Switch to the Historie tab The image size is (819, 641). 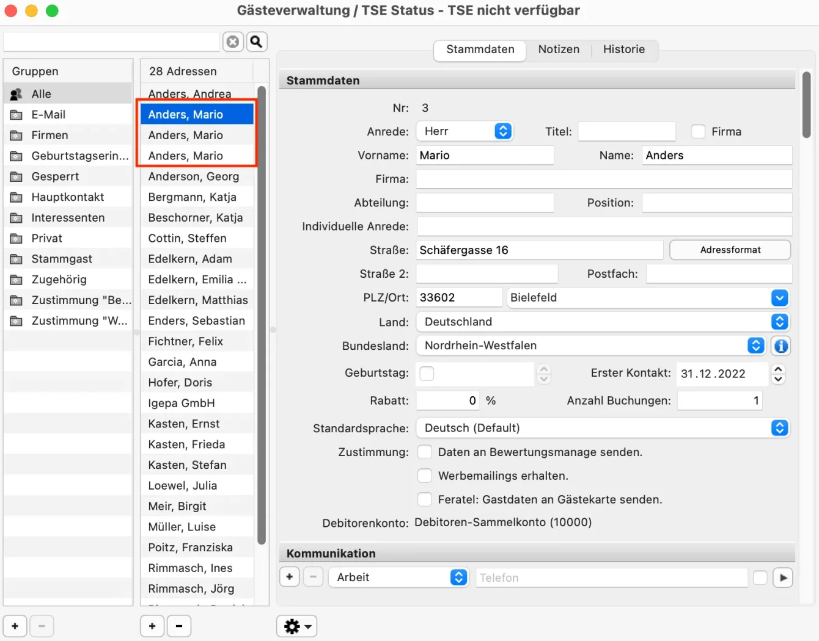point(624,49)
